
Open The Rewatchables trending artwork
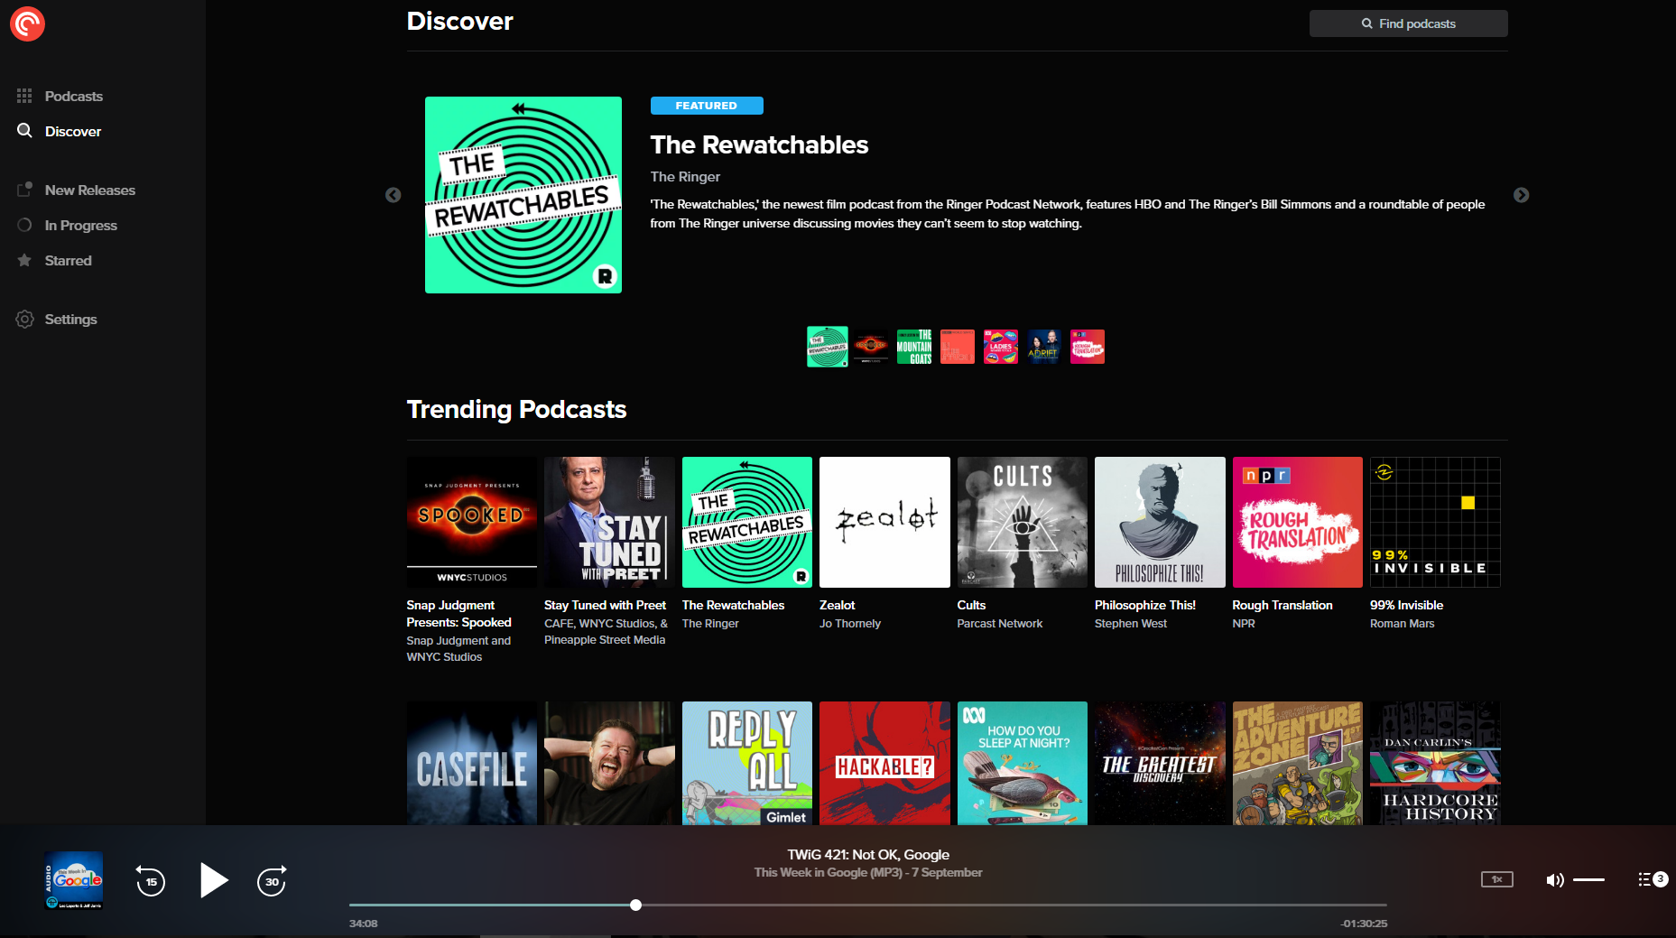tap(747, 522)
